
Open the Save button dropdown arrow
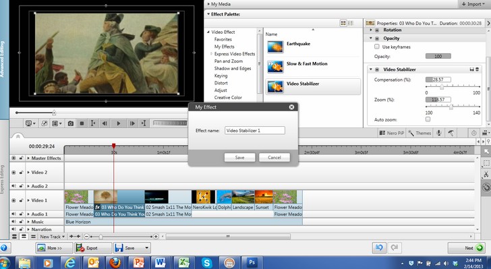146,248
